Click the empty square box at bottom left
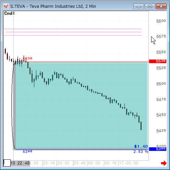This screenshot has width=170, height=170. (7, 163)
